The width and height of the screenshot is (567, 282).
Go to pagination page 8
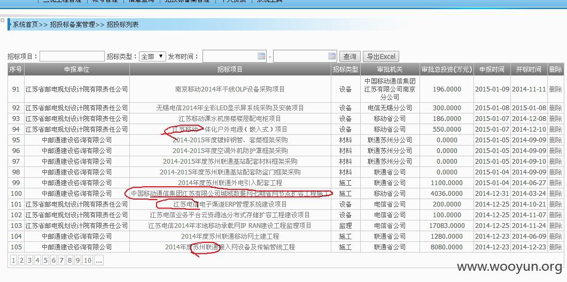click(x=69, y=260)
